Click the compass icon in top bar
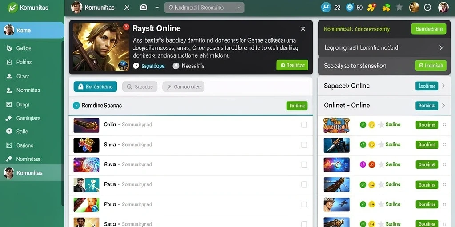Viewport: 455px width, 227px height. 427,8
